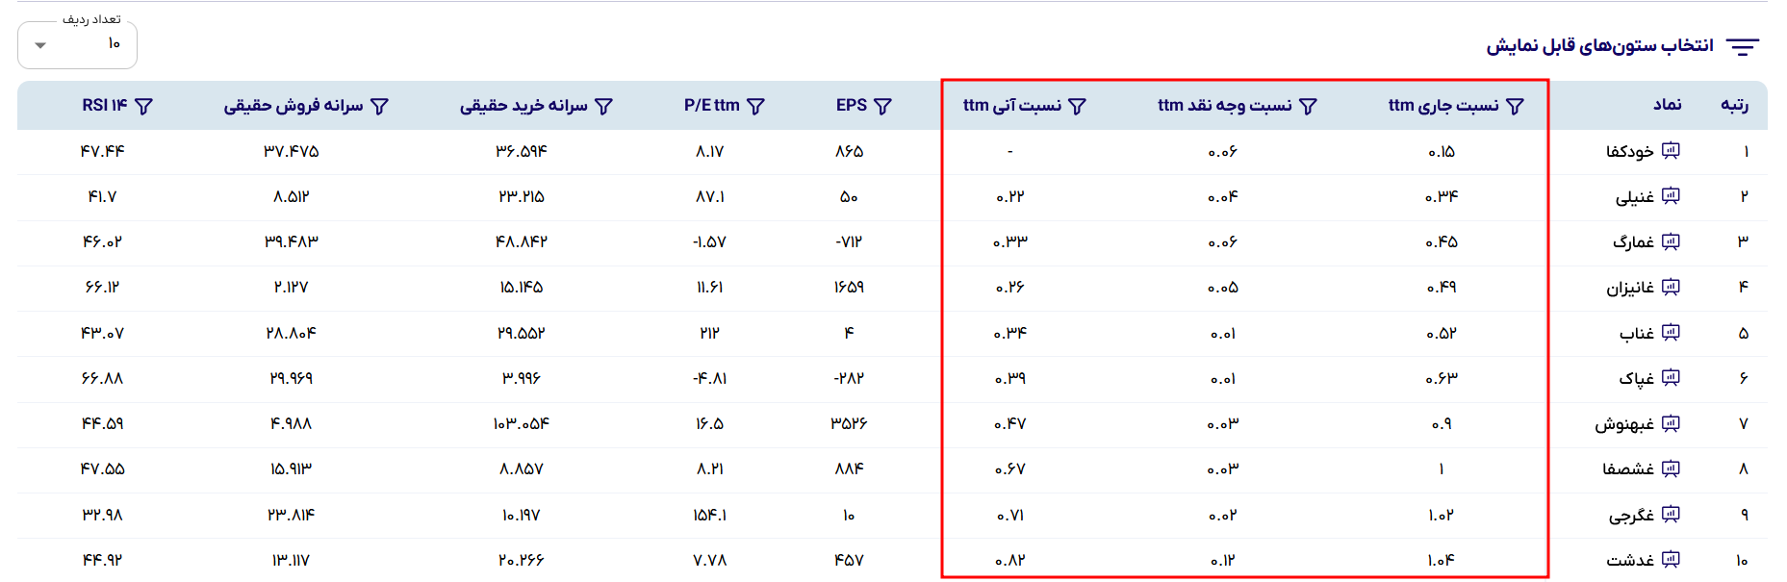Open the غمارگ symbol link
Image resolution: width=1787 pixels, height=582 pixels.
point(1633,242)
